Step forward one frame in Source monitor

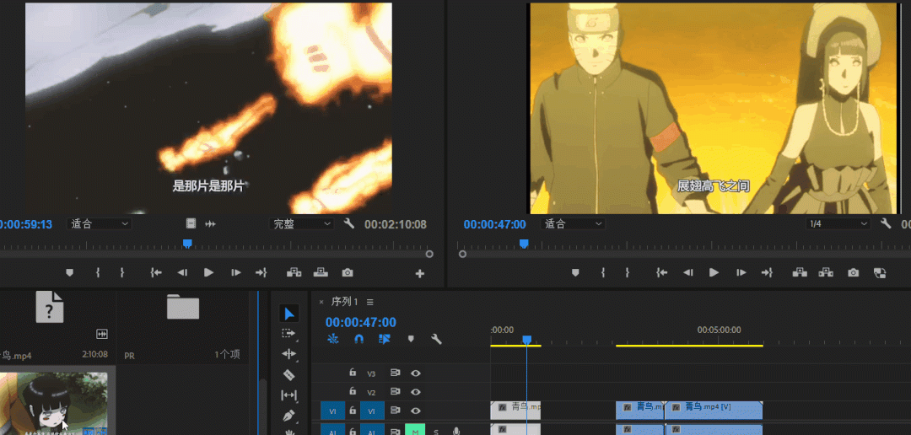coord(235,272)
